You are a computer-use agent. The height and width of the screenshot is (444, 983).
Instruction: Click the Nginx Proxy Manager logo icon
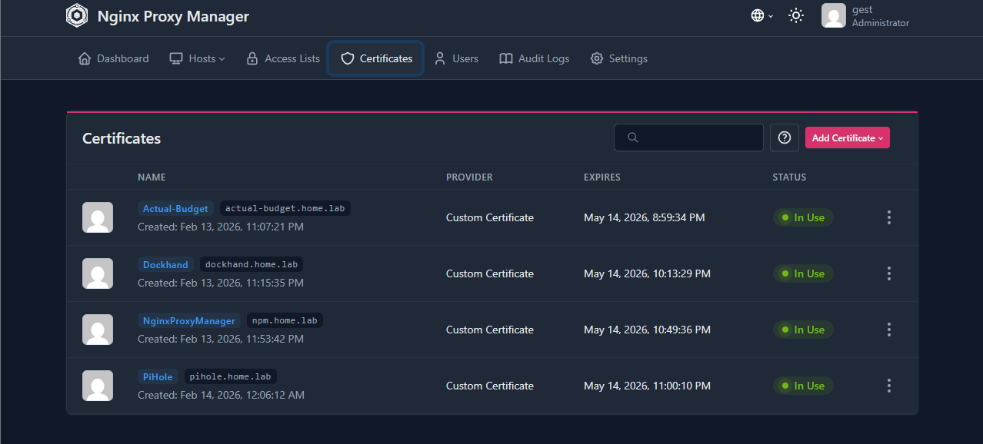(77, 15)
